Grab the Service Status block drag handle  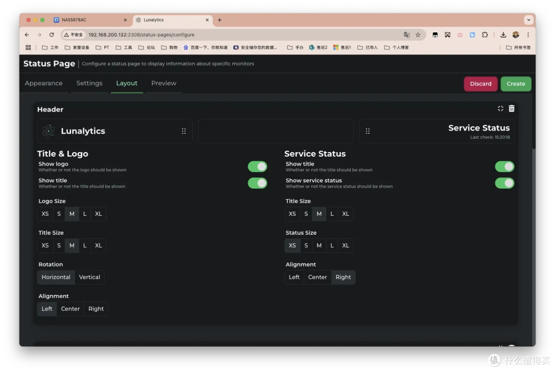tap(368, 132)
